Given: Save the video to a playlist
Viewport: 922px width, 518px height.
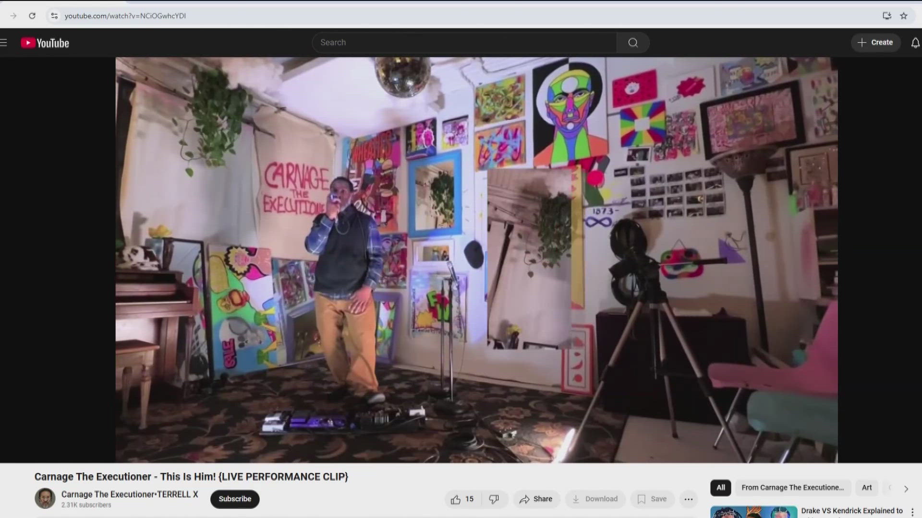Looking at the screenshot, I should (x=652, y=499).
